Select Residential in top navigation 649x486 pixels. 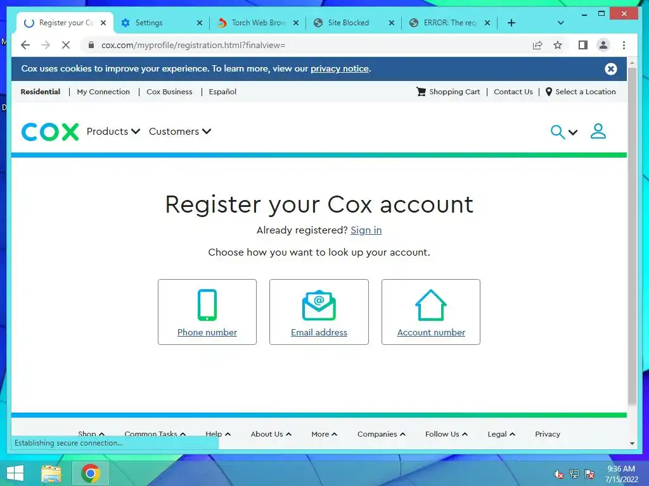coord(41,92)
